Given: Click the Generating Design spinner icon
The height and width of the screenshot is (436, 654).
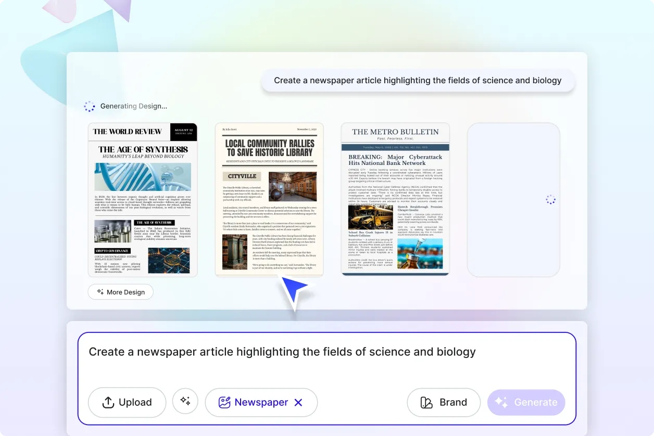Looking at the screenshot, I should click(90, 106).
